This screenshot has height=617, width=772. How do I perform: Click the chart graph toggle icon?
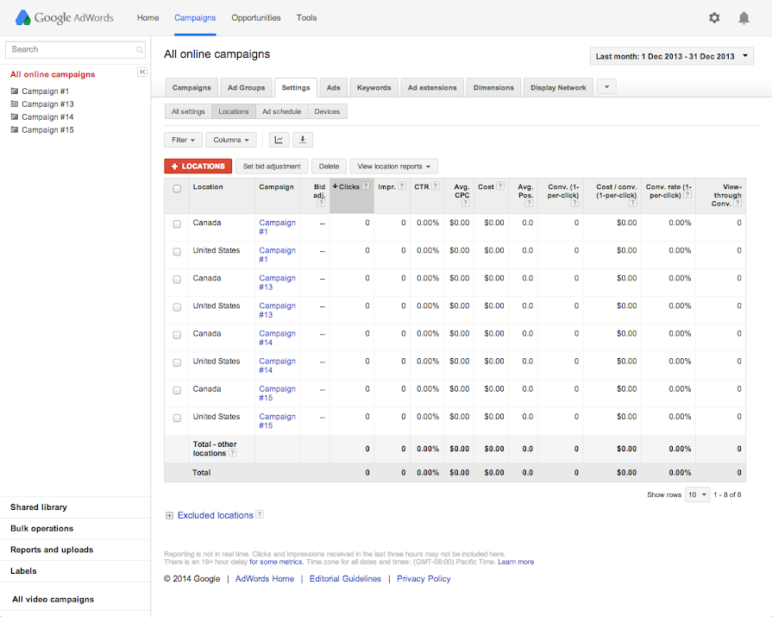[x=279, y=140]
